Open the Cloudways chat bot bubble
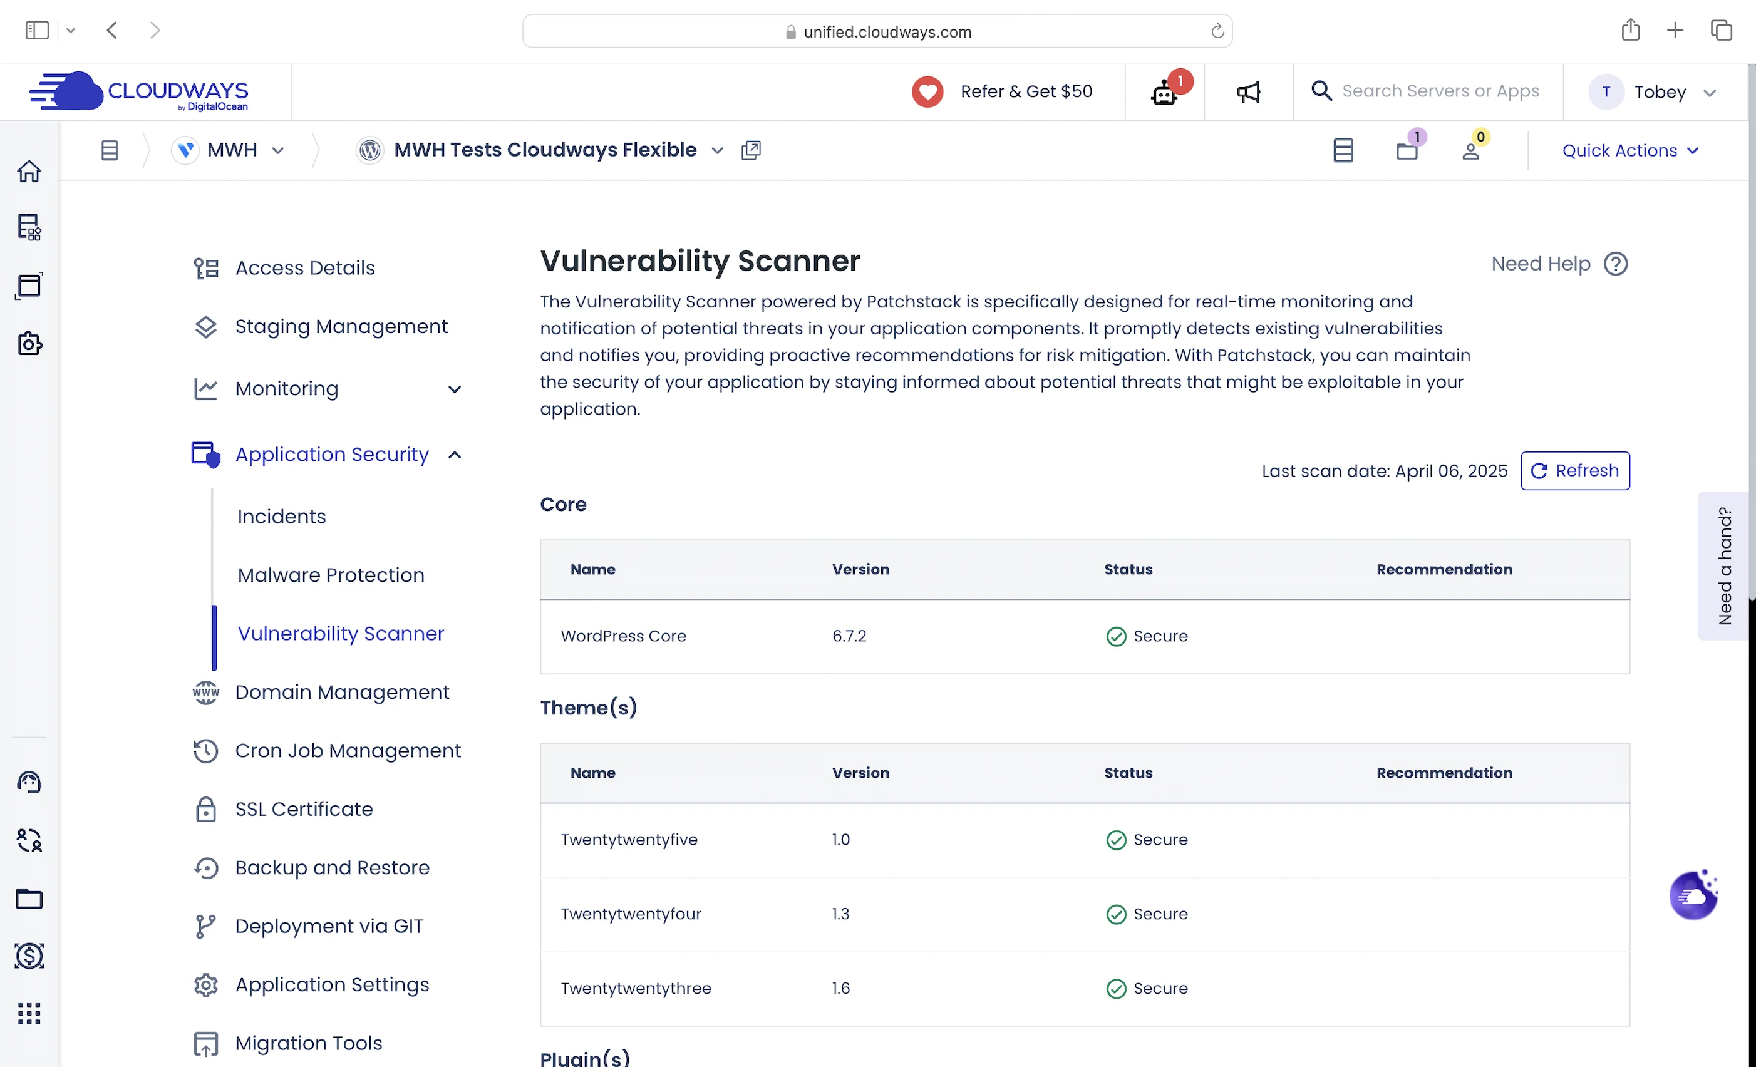This screenshot has height=1067, width=1756. (x=1693, y=896)
